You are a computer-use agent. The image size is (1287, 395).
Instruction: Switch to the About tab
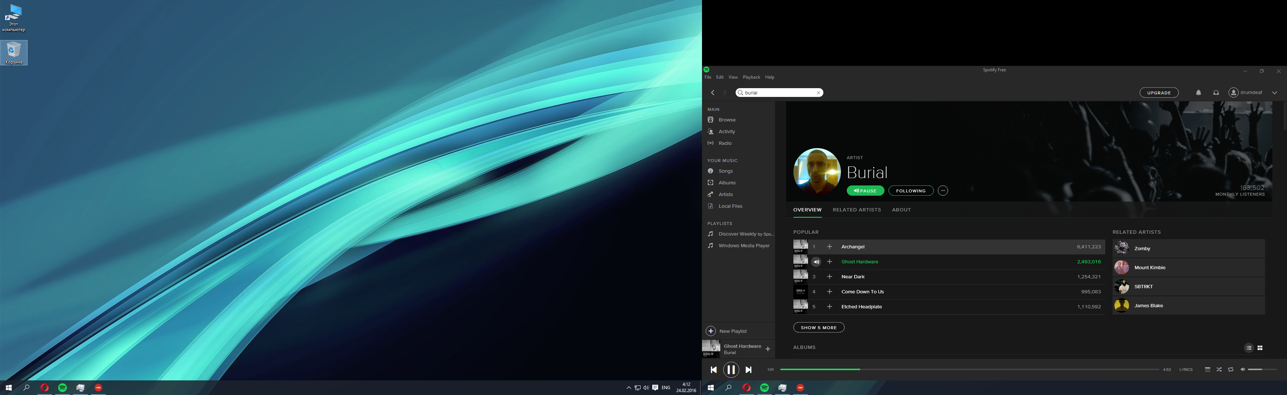(901, 210)
